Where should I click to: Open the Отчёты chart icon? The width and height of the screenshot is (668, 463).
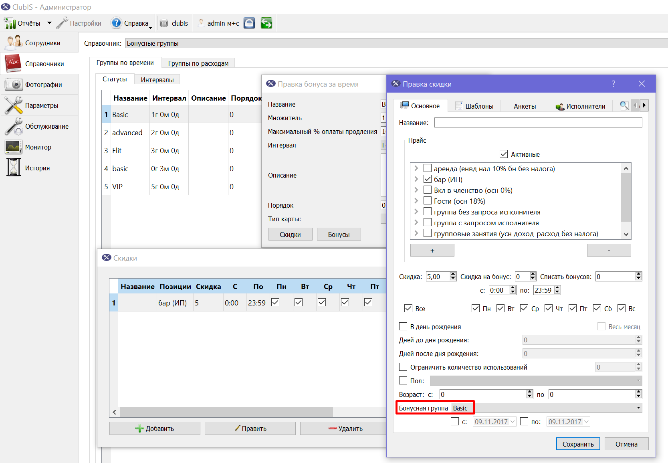(9, 23)
